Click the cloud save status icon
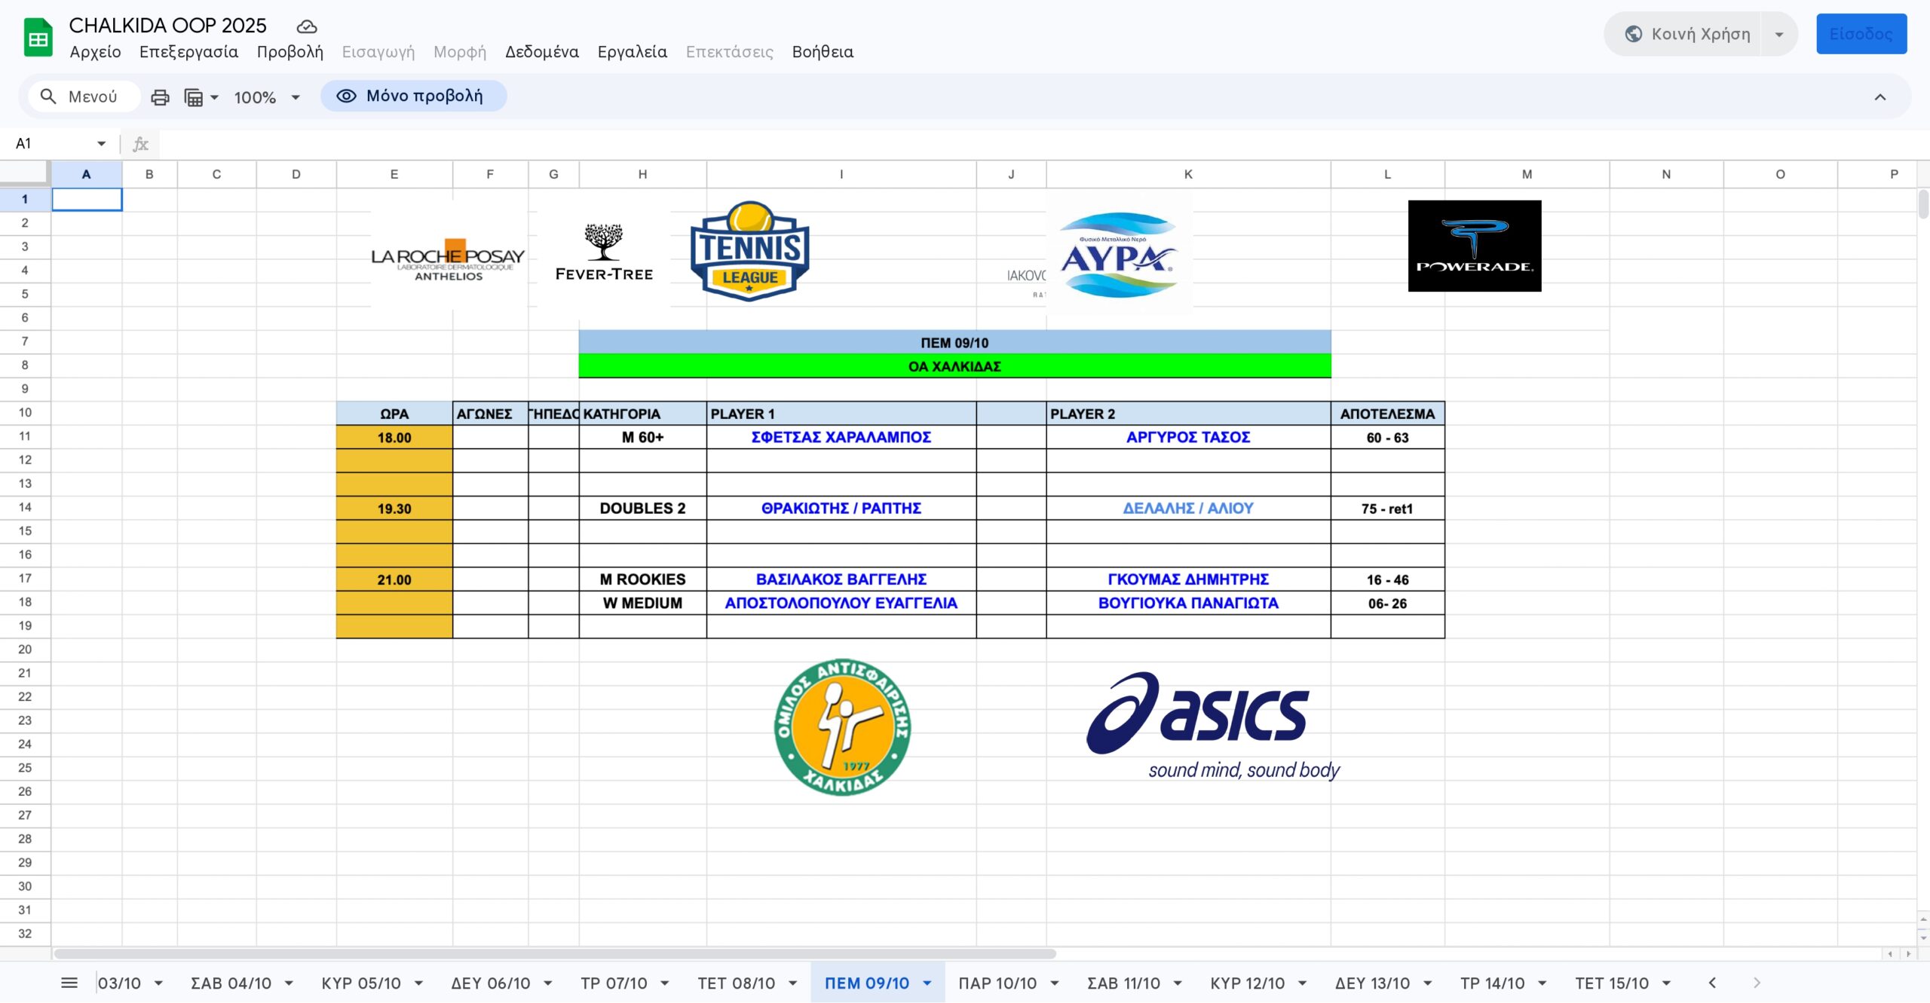 pyautogui.click(x=306, y=27)
